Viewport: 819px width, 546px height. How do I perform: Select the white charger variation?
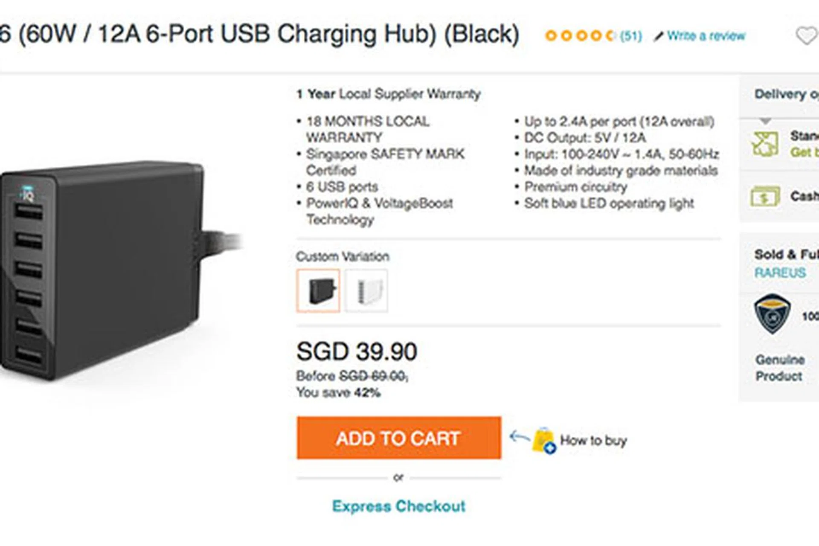(366, 290)
